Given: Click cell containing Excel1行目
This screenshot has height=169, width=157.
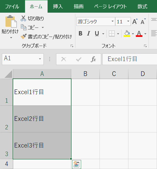Looking at the screenshot, I should tap(42, 92).
